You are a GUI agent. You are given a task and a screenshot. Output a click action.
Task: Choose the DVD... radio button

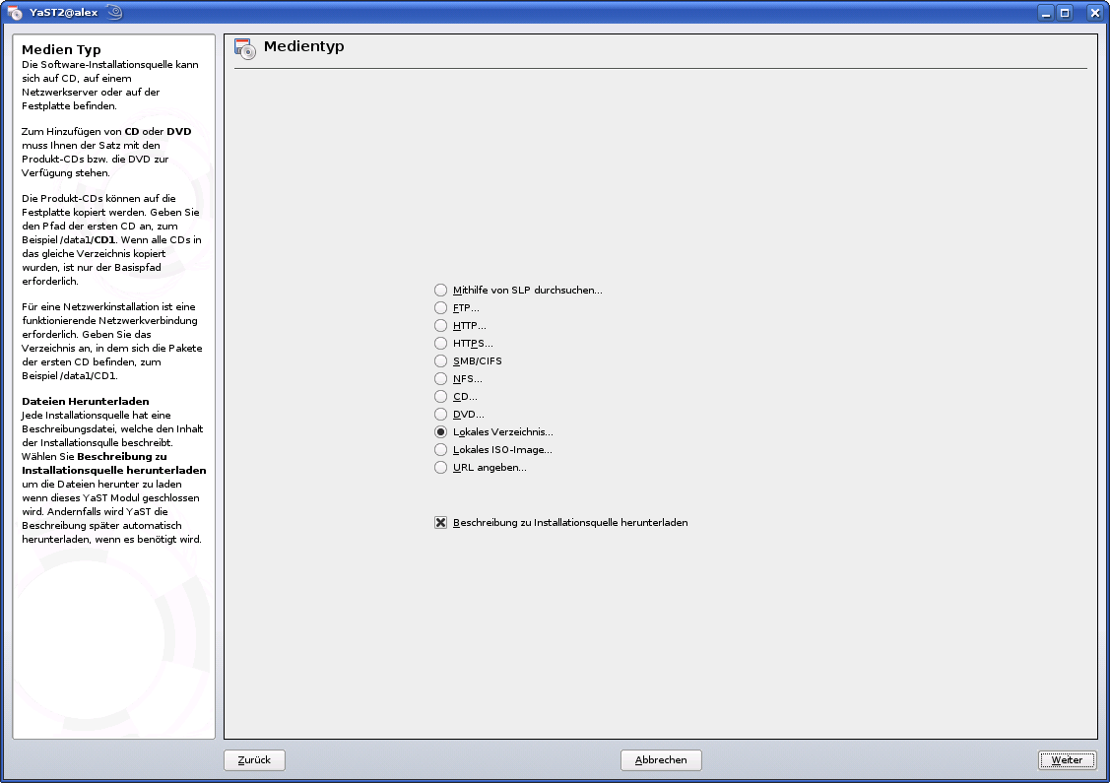[441, 415]
